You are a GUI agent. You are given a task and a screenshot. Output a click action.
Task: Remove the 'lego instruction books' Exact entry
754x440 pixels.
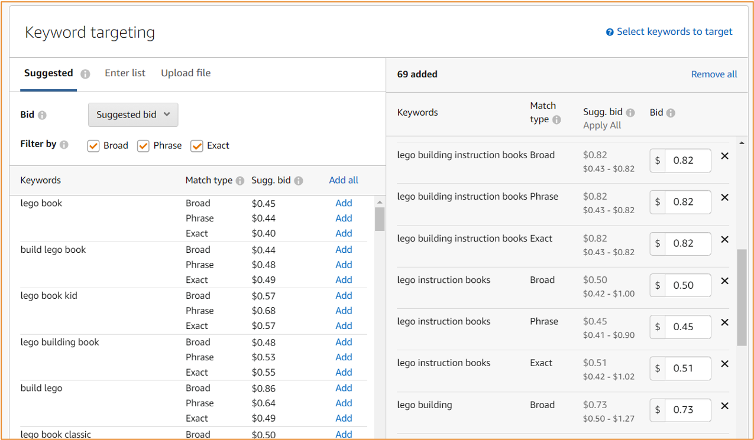724,364
